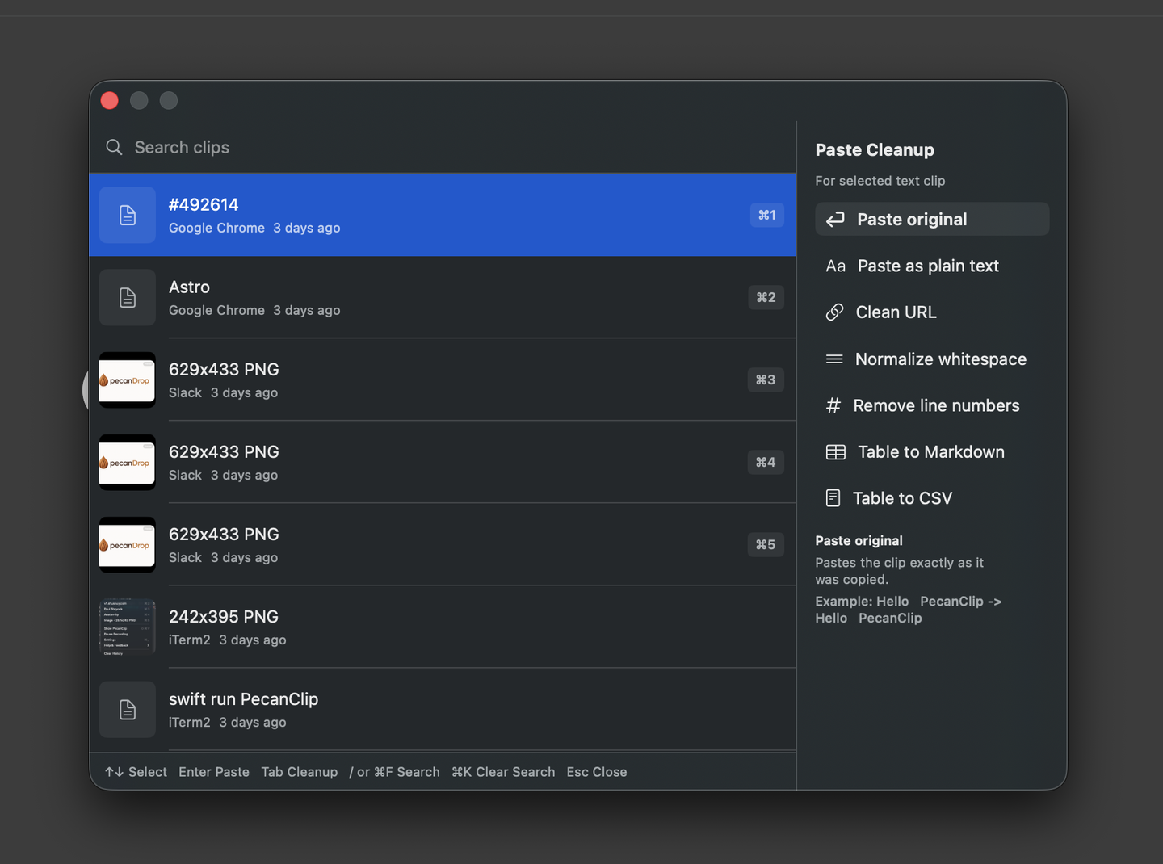Choose Clean URL option
Image resolution: width=1163 pixels, height=864 pixels.
pyautogui.click(x=932, y=312)
